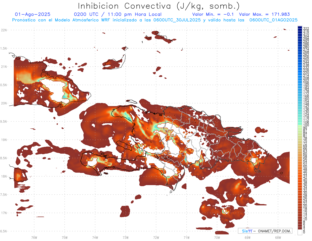The width and height of the screenshot is (312, 241).
Task: Click the 68W longitude label
Action: coord(278,237)
